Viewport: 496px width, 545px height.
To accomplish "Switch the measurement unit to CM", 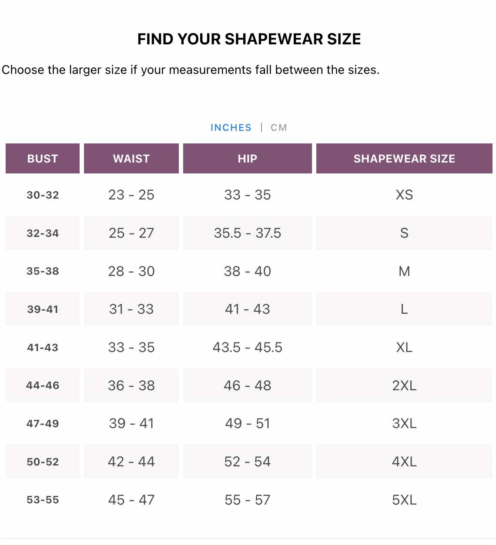I will tap(278, 127).
